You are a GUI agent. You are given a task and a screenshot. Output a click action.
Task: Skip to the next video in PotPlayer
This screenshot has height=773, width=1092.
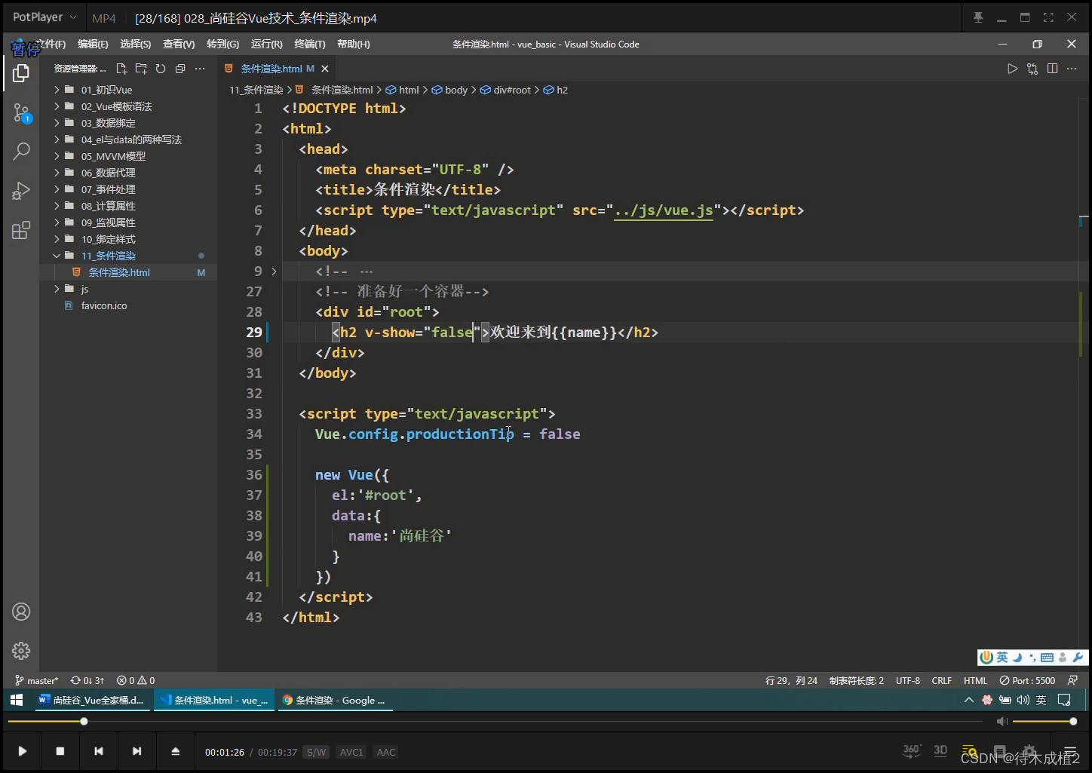tap(136, 751)
